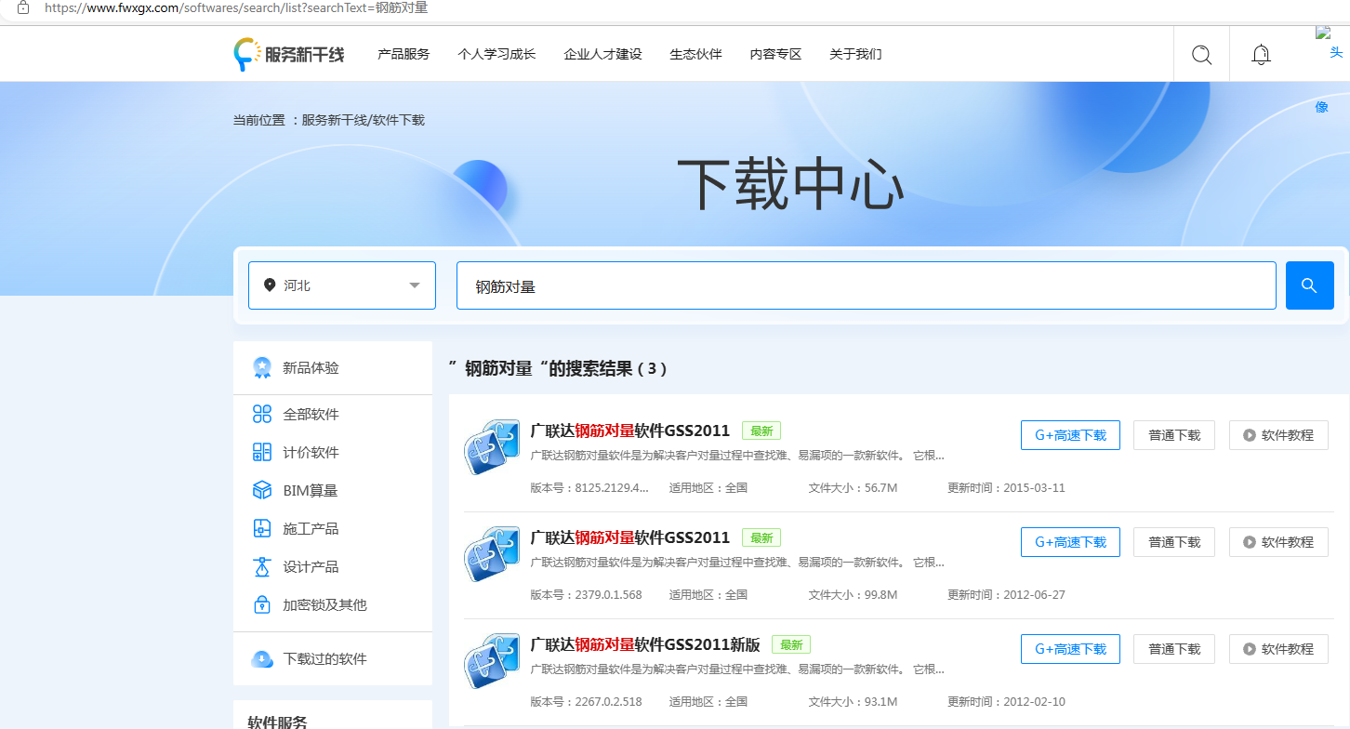Image resolution: width=1350 pixels, height=729 pixels.
Task: Click G+高速下载 for GSS2011新版
Action: (x=1070, y=649)
